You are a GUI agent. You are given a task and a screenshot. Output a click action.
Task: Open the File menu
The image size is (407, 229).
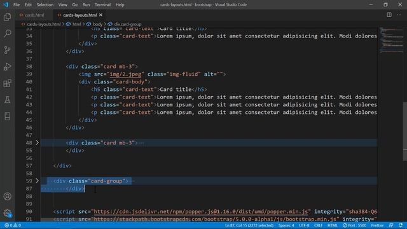[17, 4]
